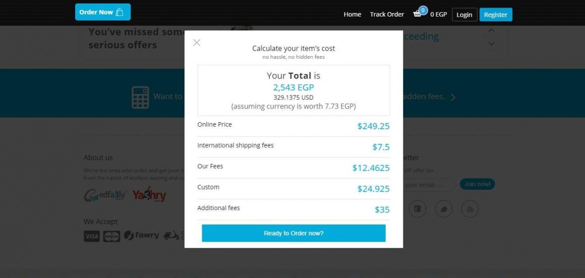Viewport: 585px width, 278px height.
Task: Open the Login page
Action: point(464,15)
